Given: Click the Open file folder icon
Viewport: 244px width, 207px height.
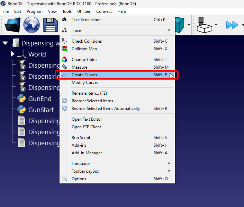Looking at the screenshot, I should point(12,25).
